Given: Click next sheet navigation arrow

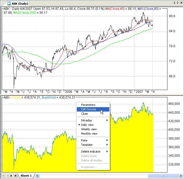Looking at the screenshot, I should click(11, 176).
